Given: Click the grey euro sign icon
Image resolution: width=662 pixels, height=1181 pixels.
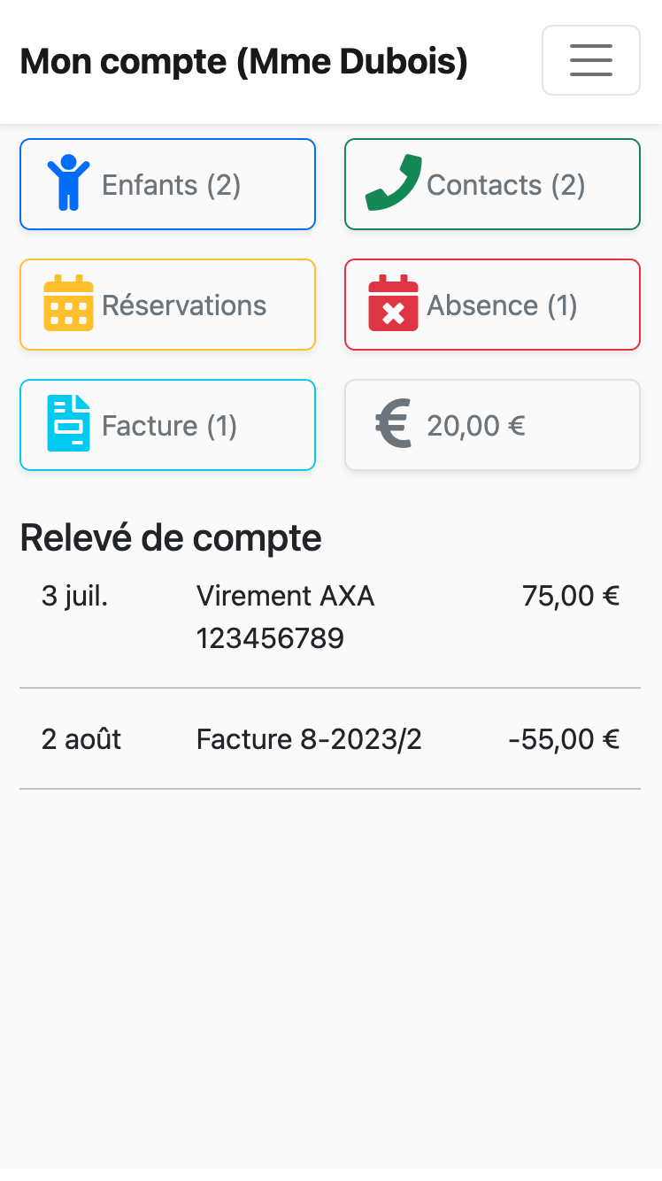Looking at the screenshot, I should click(x=393, y=424).
